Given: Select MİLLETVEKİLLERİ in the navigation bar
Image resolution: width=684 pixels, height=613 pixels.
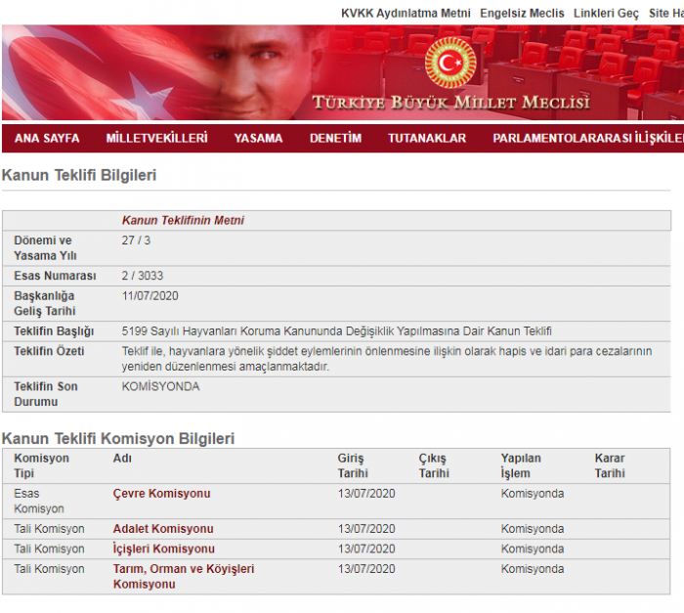Looking at the screenshot, I should [x=156, y=138].
